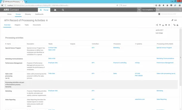Open the Tom Compliance user dropdown
The height and width of the screenshot is (110, 182).
148,10
